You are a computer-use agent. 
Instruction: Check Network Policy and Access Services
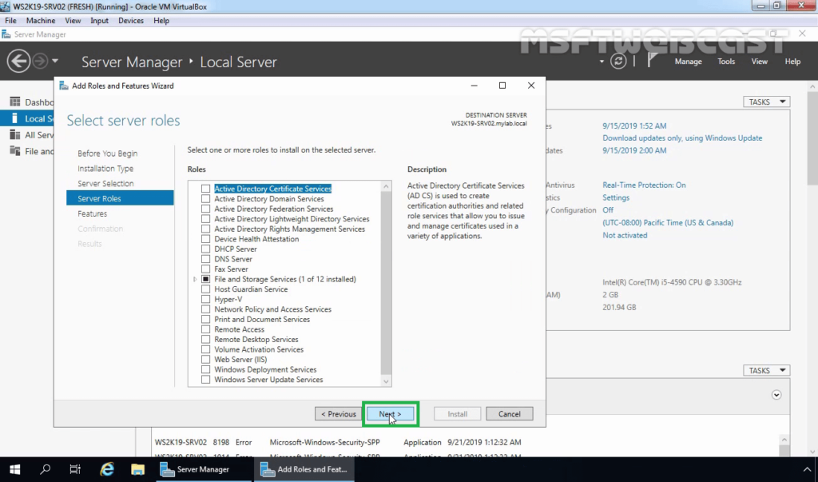coord(205,309)
